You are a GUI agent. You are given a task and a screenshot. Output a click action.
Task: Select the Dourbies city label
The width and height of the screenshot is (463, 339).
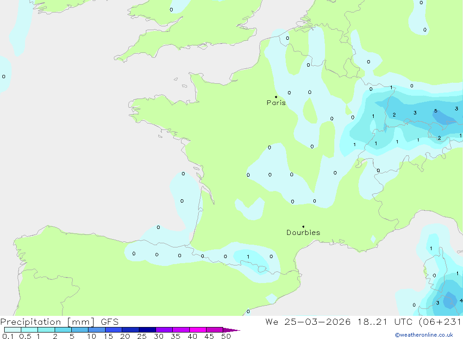(x=303, y=233)
